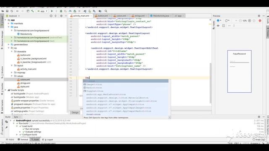Click the pin icon in Build panel

point(7,128)
